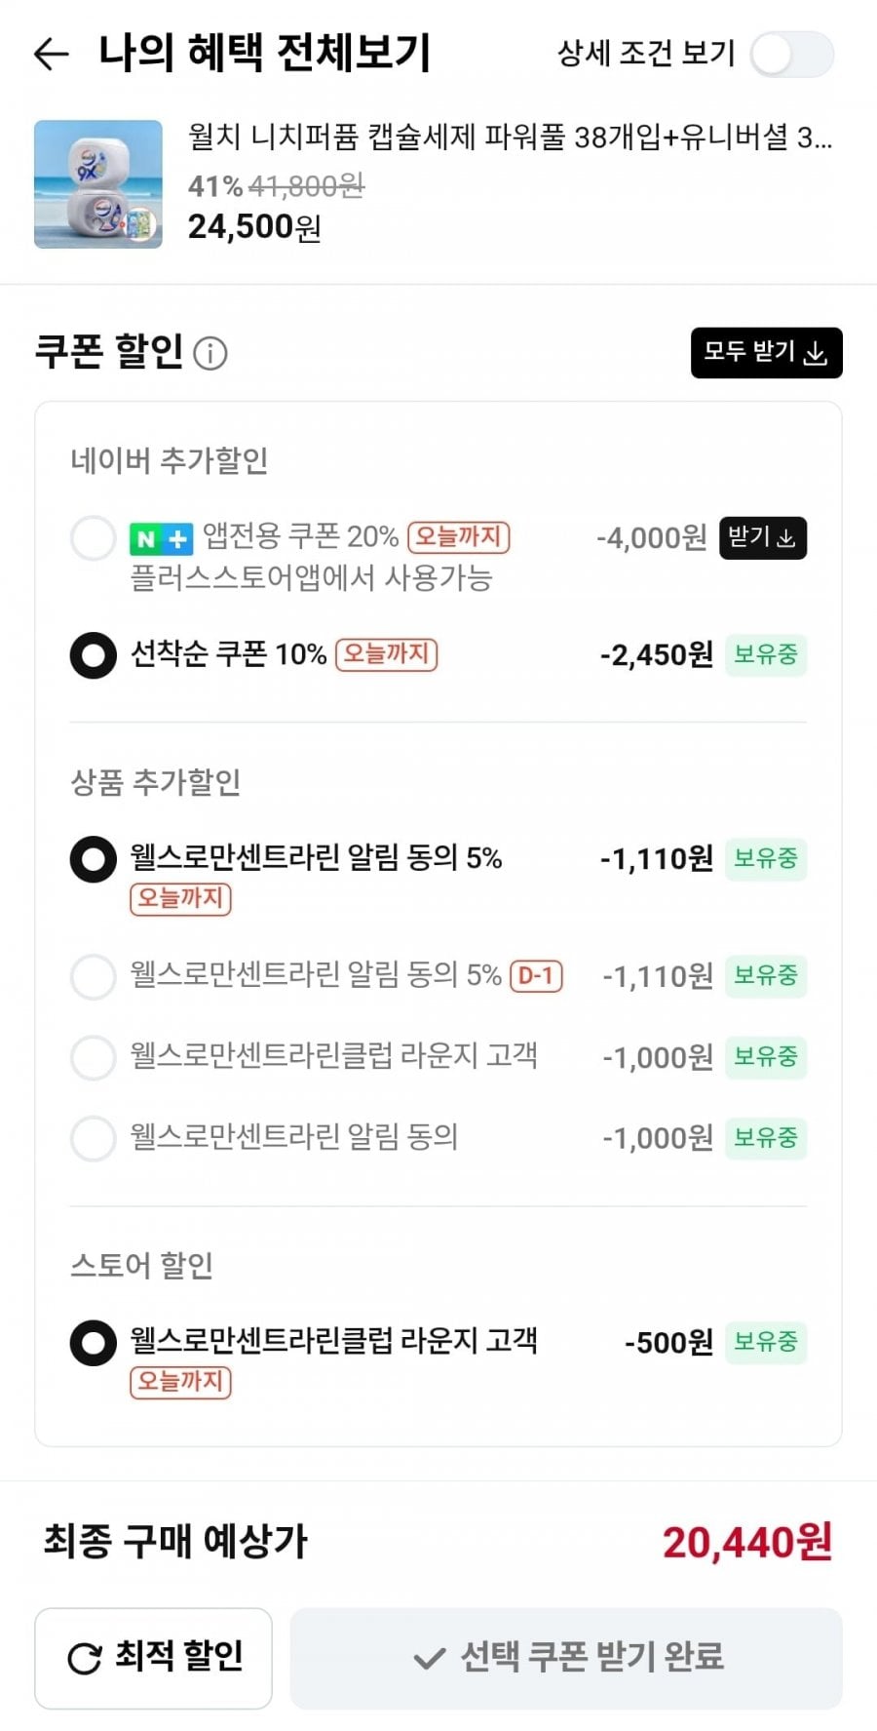Open the detergent product thumbnail
The width and height of the screenshot is (877, 1731).
pos(98,184)
